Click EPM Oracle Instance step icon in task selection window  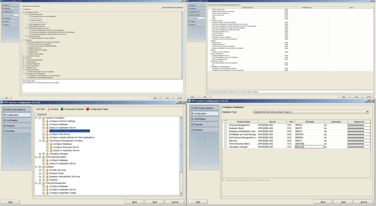pyautogui.click(x=4, y=109)
